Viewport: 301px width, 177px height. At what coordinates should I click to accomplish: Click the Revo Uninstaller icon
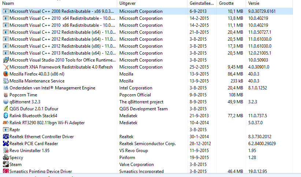tap(6, 151)
